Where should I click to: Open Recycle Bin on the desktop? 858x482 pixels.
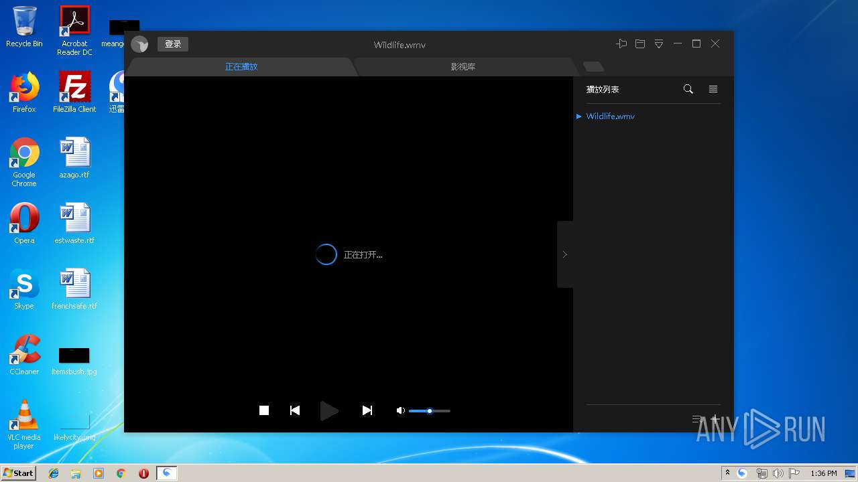click(24, 27)
